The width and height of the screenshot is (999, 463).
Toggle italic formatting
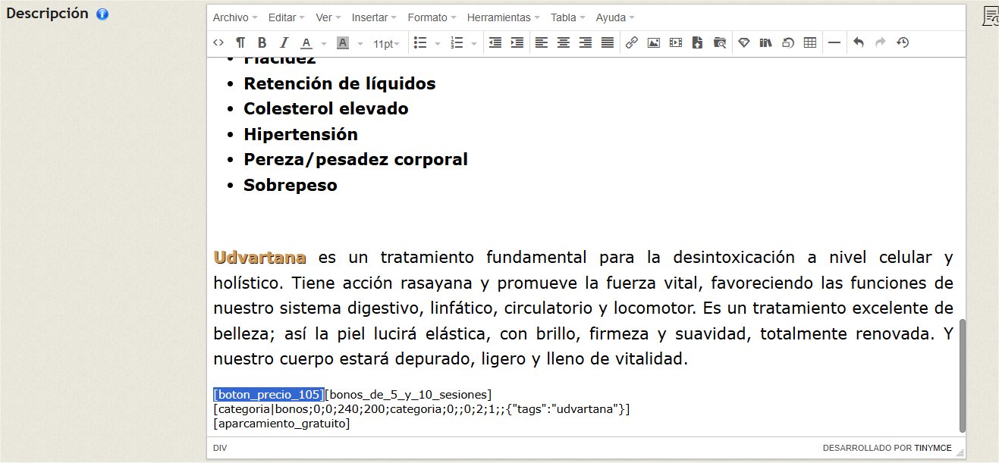point(284,43)
